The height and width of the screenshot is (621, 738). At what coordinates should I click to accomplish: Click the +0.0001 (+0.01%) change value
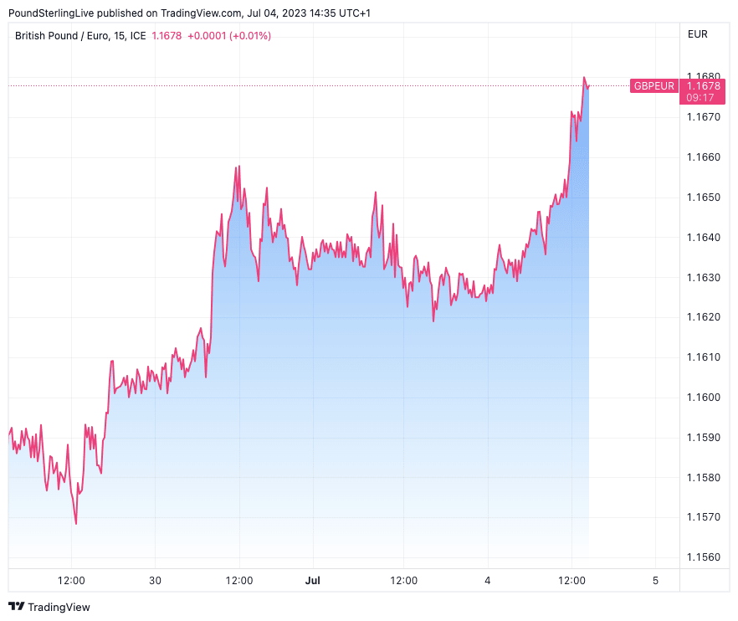click(x=228, y=35)
